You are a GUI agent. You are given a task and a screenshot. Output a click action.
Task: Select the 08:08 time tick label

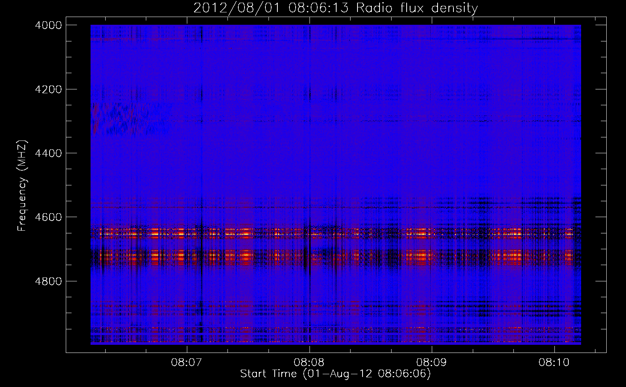309,362
